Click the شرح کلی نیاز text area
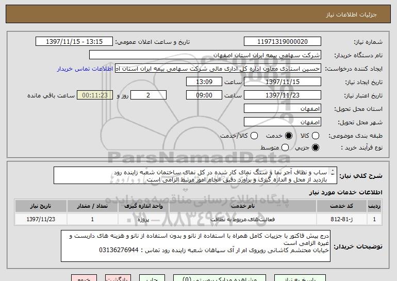The image size is (397, 281). tap(195, 175)
